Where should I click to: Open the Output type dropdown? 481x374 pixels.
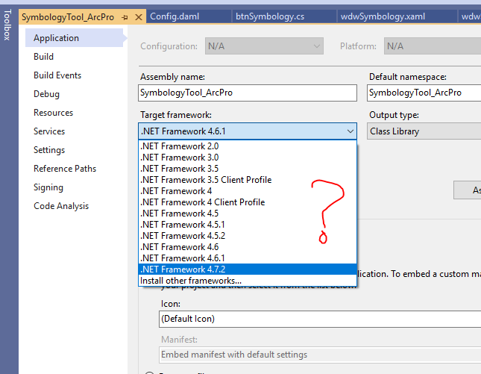pyautogui.click(x=424, y=131)
